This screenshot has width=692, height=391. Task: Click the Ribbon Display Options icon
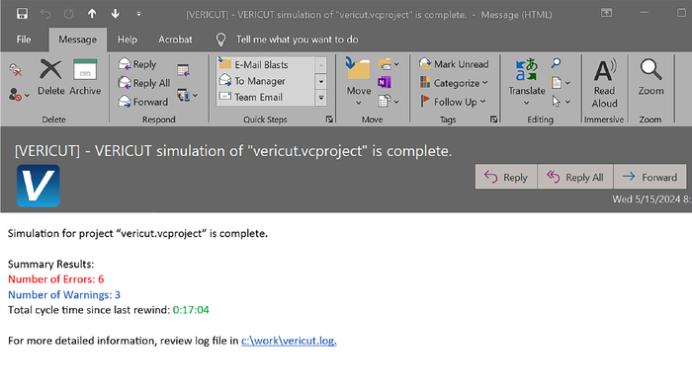(606, 13)
